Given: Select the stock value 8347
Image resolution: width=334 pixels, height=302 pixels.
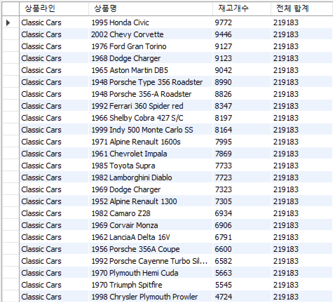Looking at the screenshot, I should [223, 106].
